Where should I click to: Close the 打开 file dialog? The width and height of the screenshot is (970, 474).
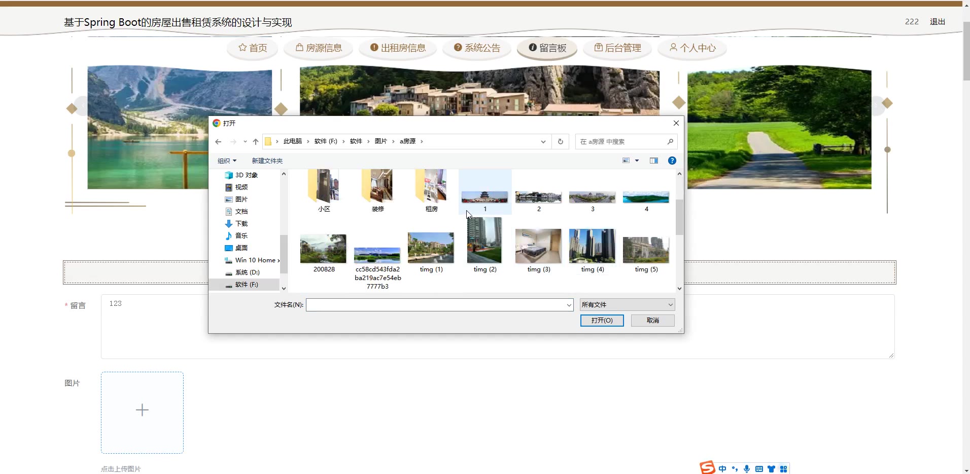pos(676,123)
